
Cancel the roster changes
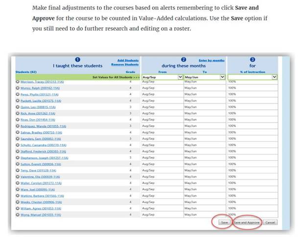[x=270, y=222]
